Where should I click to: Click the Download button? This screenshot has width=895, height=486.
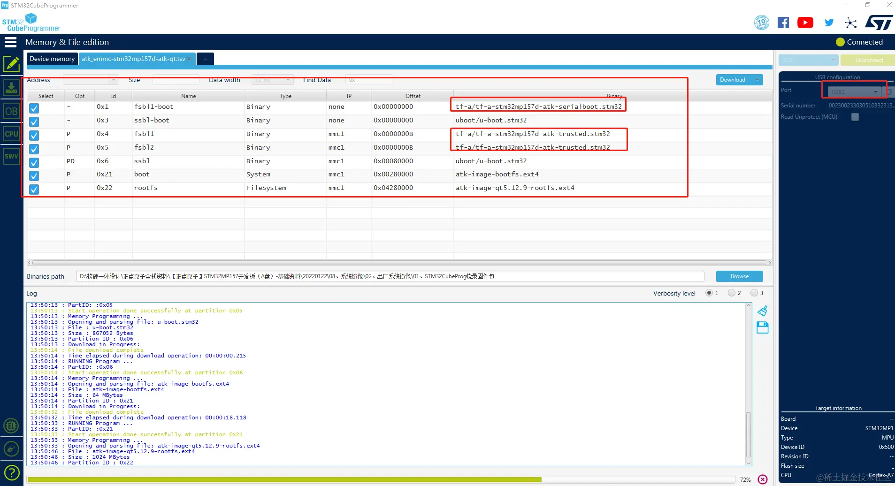click(x=734, y=80)
